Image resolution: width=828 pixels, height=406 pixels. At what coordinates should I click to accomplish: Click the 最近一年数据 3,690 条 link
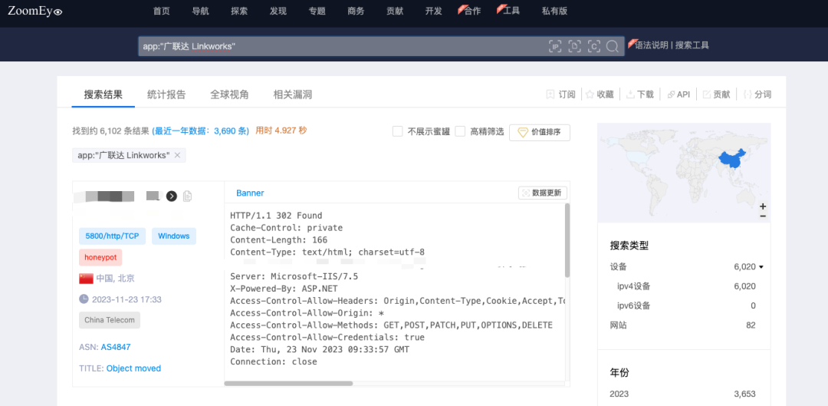coord(201,131)
